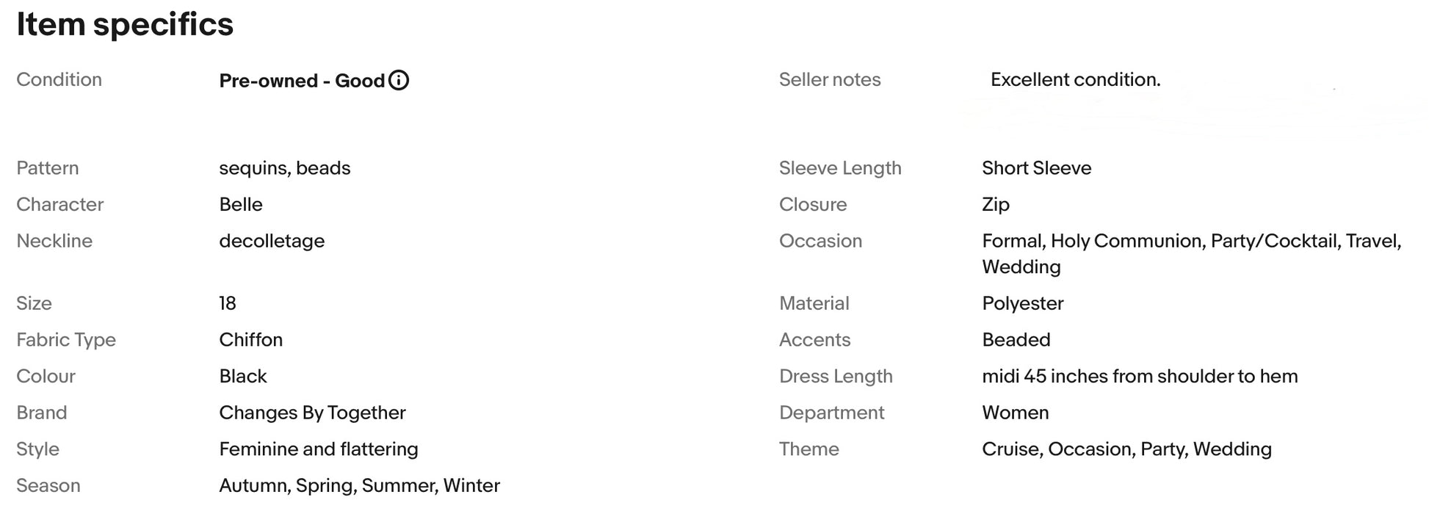Click the midi 45 inches dress length

pos(1140,376)
